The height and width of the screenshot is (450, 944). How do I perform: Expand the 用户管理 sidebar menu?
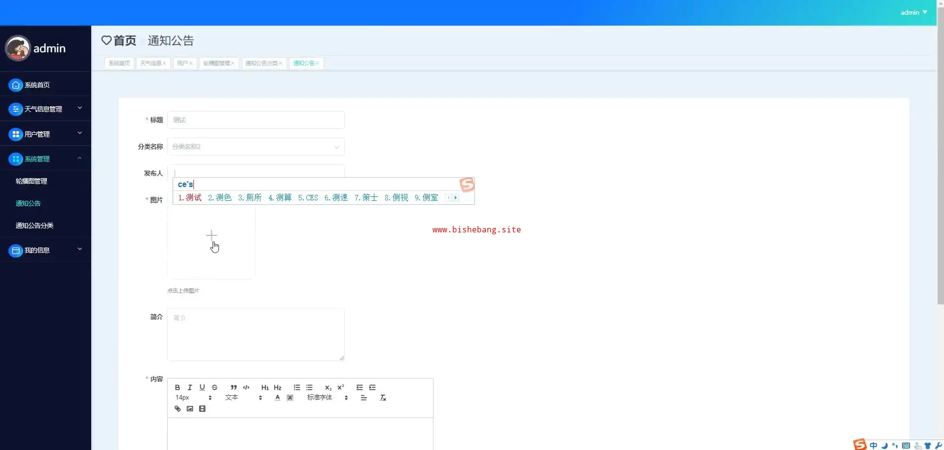click(x=45, y=134)
